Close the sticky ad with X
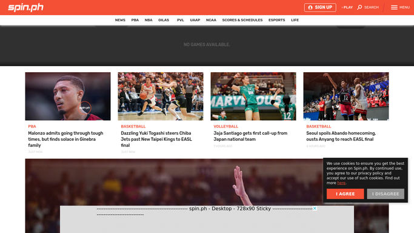Image resolution: width=414 pixels, height=233 pixels. (315, 208)
